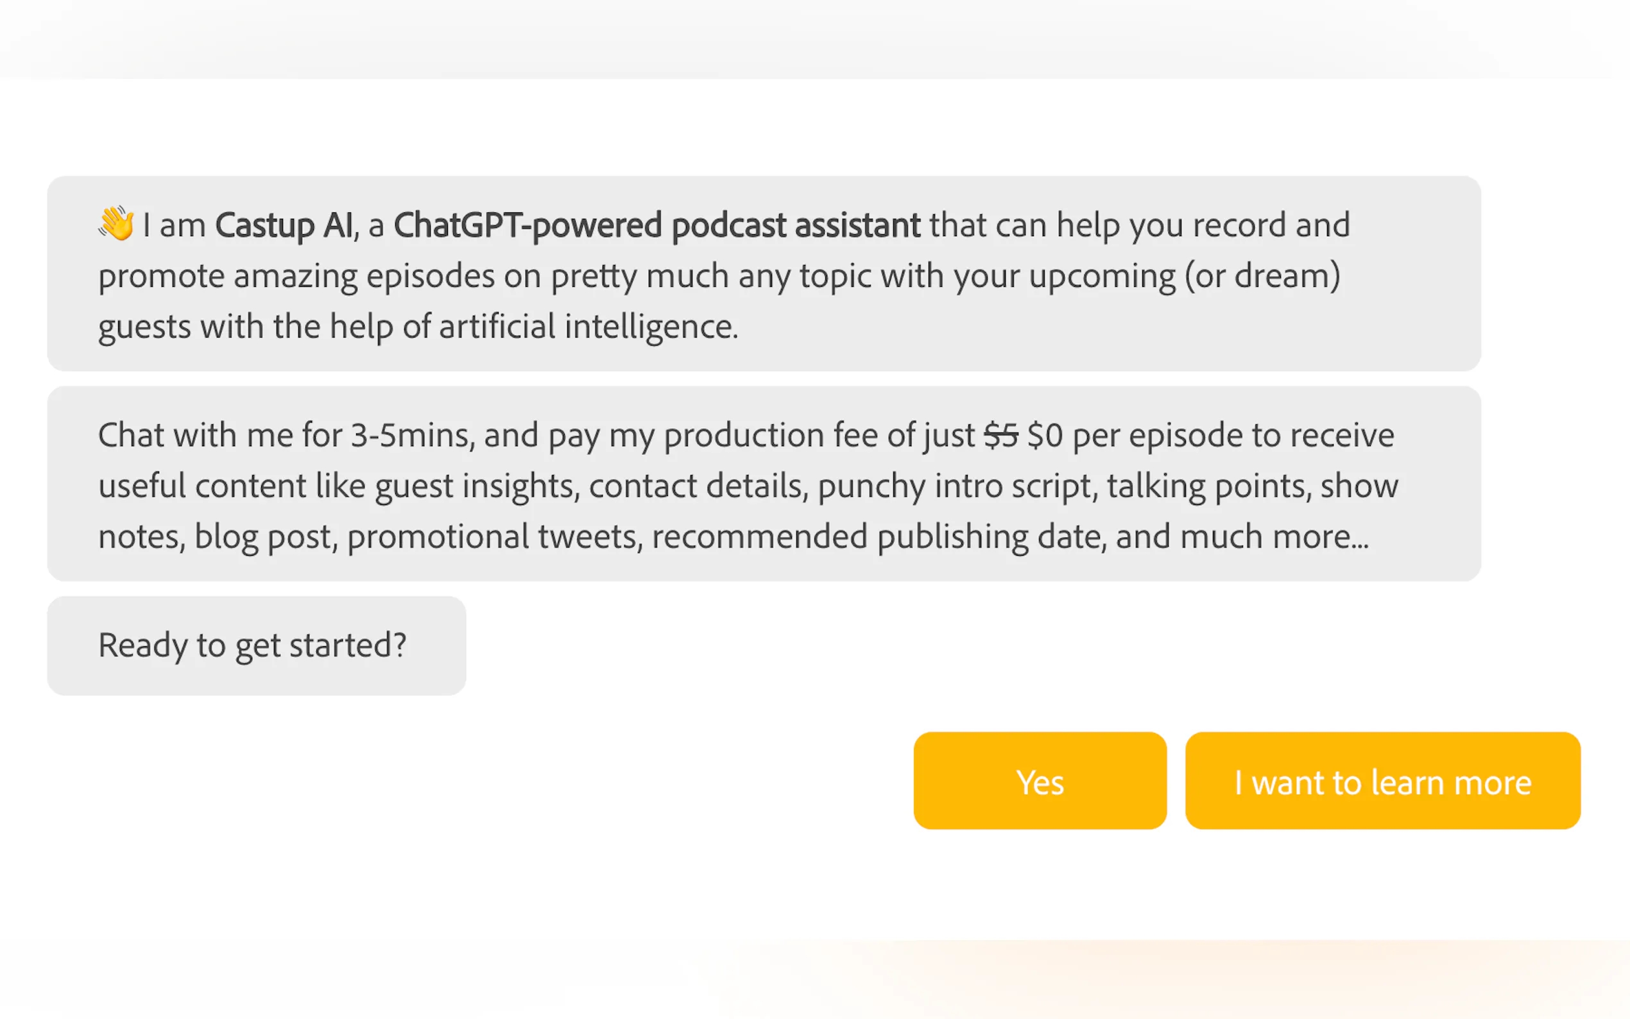The image size is (1630, 1019).
Task: Click the bold 'ChatGPT-powered podcast assistant' text
Action: coord(656,225)
